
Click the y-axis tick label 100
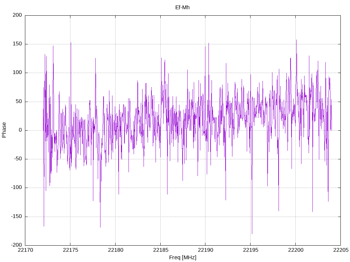17,73
